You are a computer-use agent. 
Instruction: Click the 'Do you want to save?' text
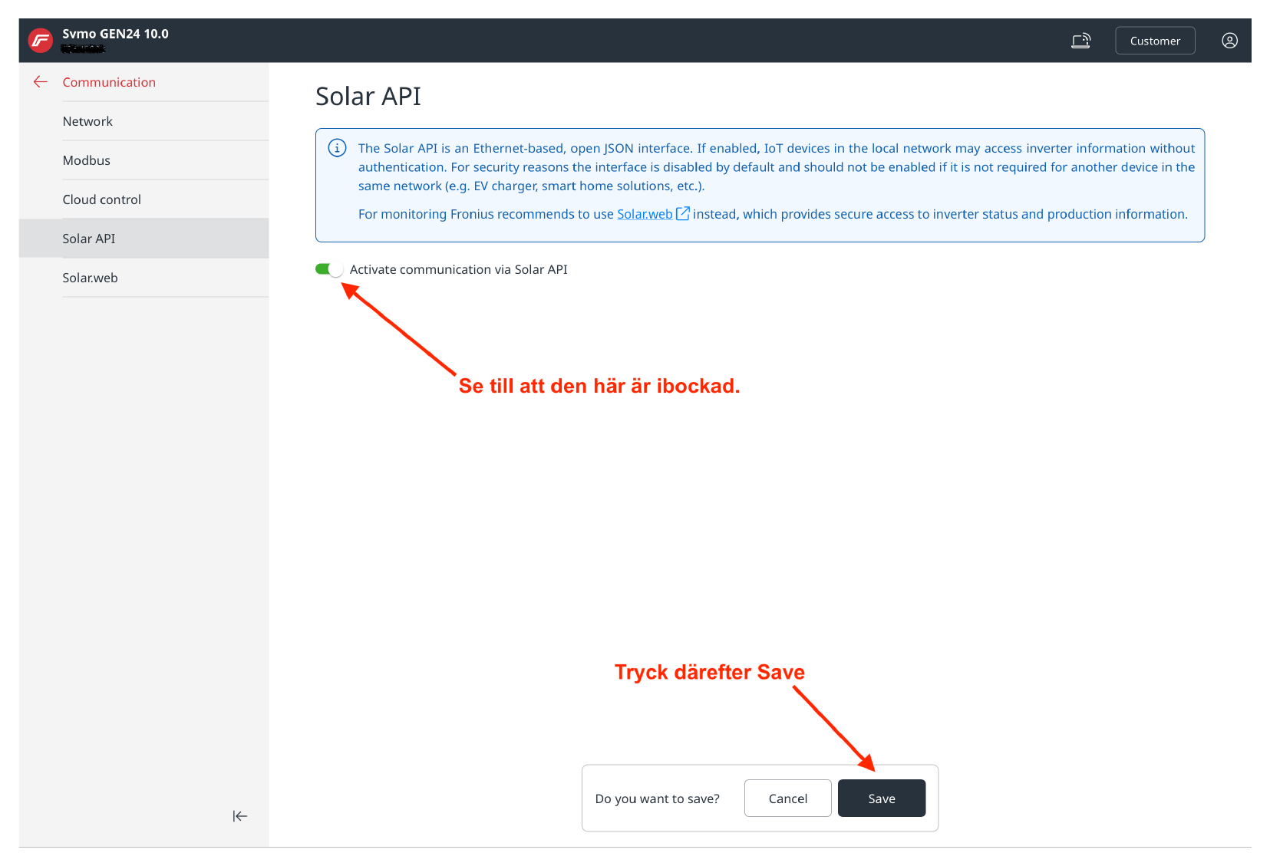click(658, 798)
